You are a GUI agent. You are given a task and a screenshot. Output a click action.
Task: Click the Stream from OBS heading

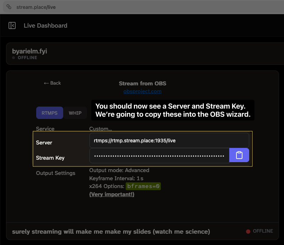(143, 83)
